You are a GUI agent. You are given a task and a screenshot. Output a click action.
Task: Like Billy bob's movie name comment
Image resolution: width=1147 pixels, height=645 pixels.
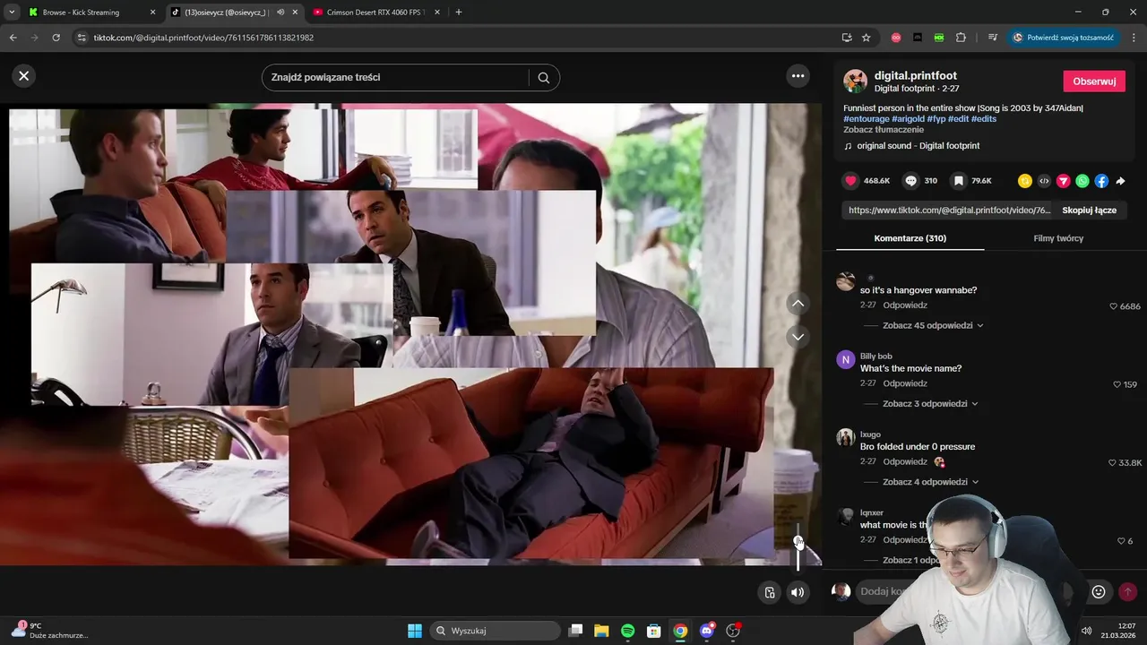pos(1117,384)
